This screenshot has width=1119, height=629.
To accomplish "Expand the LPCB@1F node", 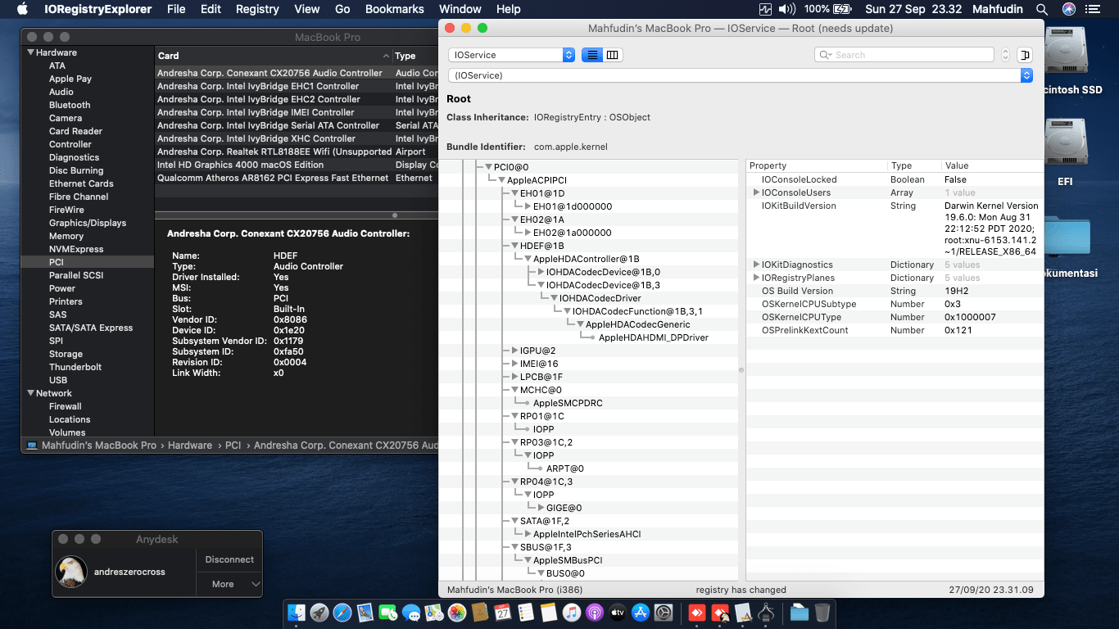I will (x=514, y=377).
